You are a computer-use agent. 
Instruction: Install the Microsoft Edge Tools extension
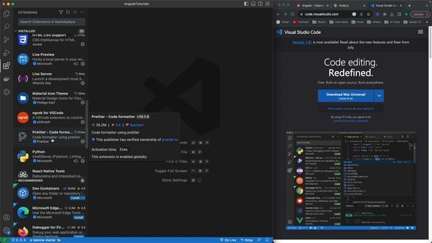point(79,217)
